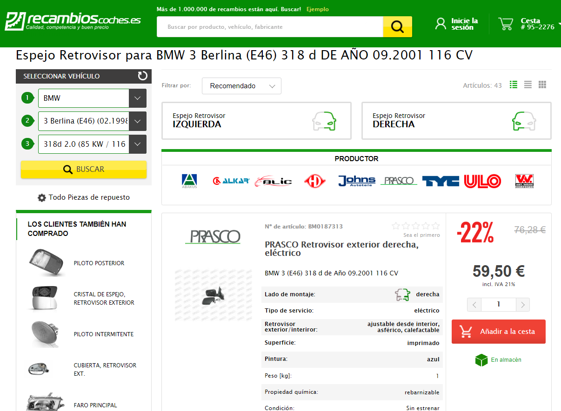561x411 pixels.
Task: Open the BMW make dropdown
Action: (x=92, y=98)
